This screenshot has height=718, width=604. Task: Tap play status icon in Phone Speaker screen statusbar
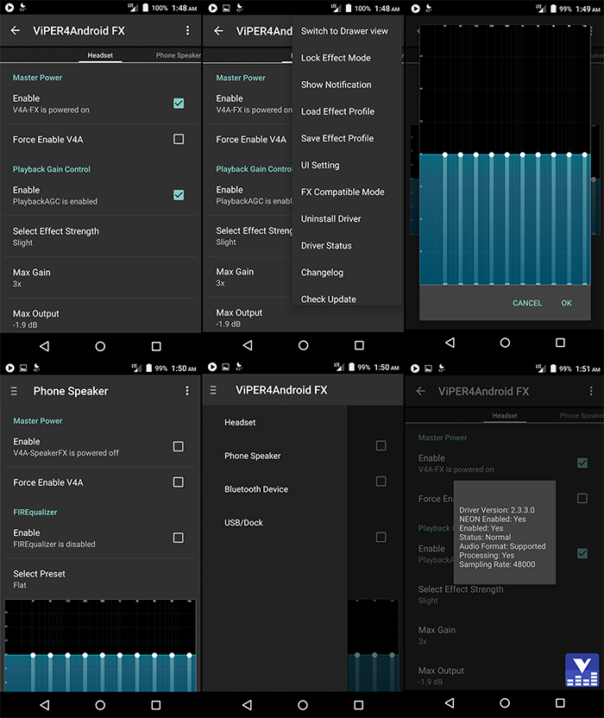coord(9,368)
